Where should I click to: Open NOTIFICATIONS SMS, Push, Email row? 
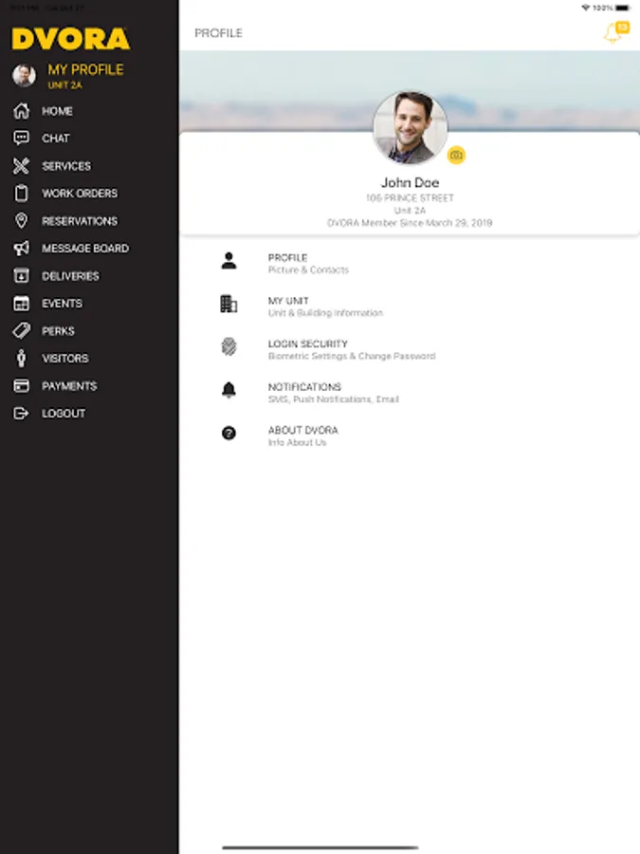(x=410, y=392)
